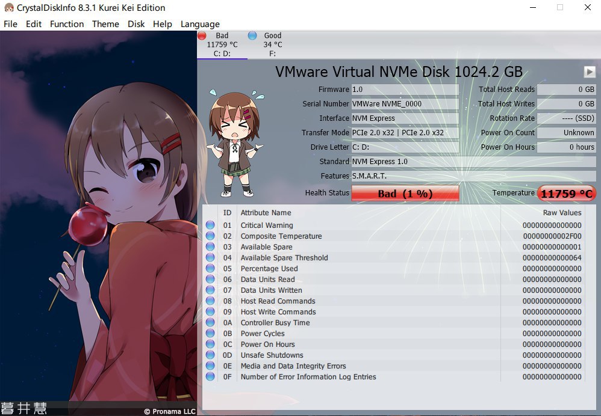Click the Rotation Rate value
Screen dimensions: 601x416
(x=567, y=118)
